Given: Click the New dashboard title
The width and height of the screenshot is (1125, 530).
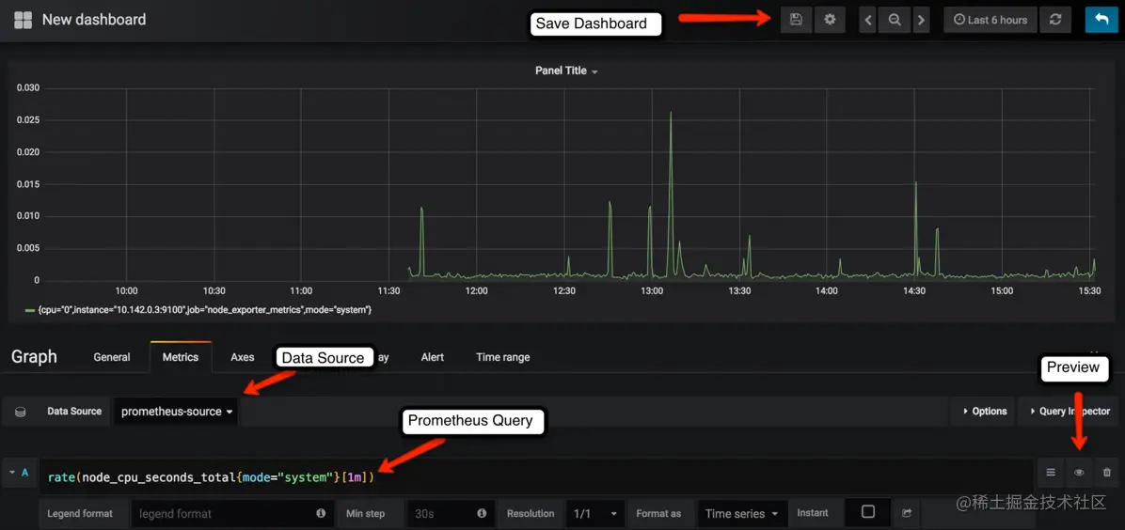Looking at the screenshot, I should pyautogui.click(x=94, y=20).
